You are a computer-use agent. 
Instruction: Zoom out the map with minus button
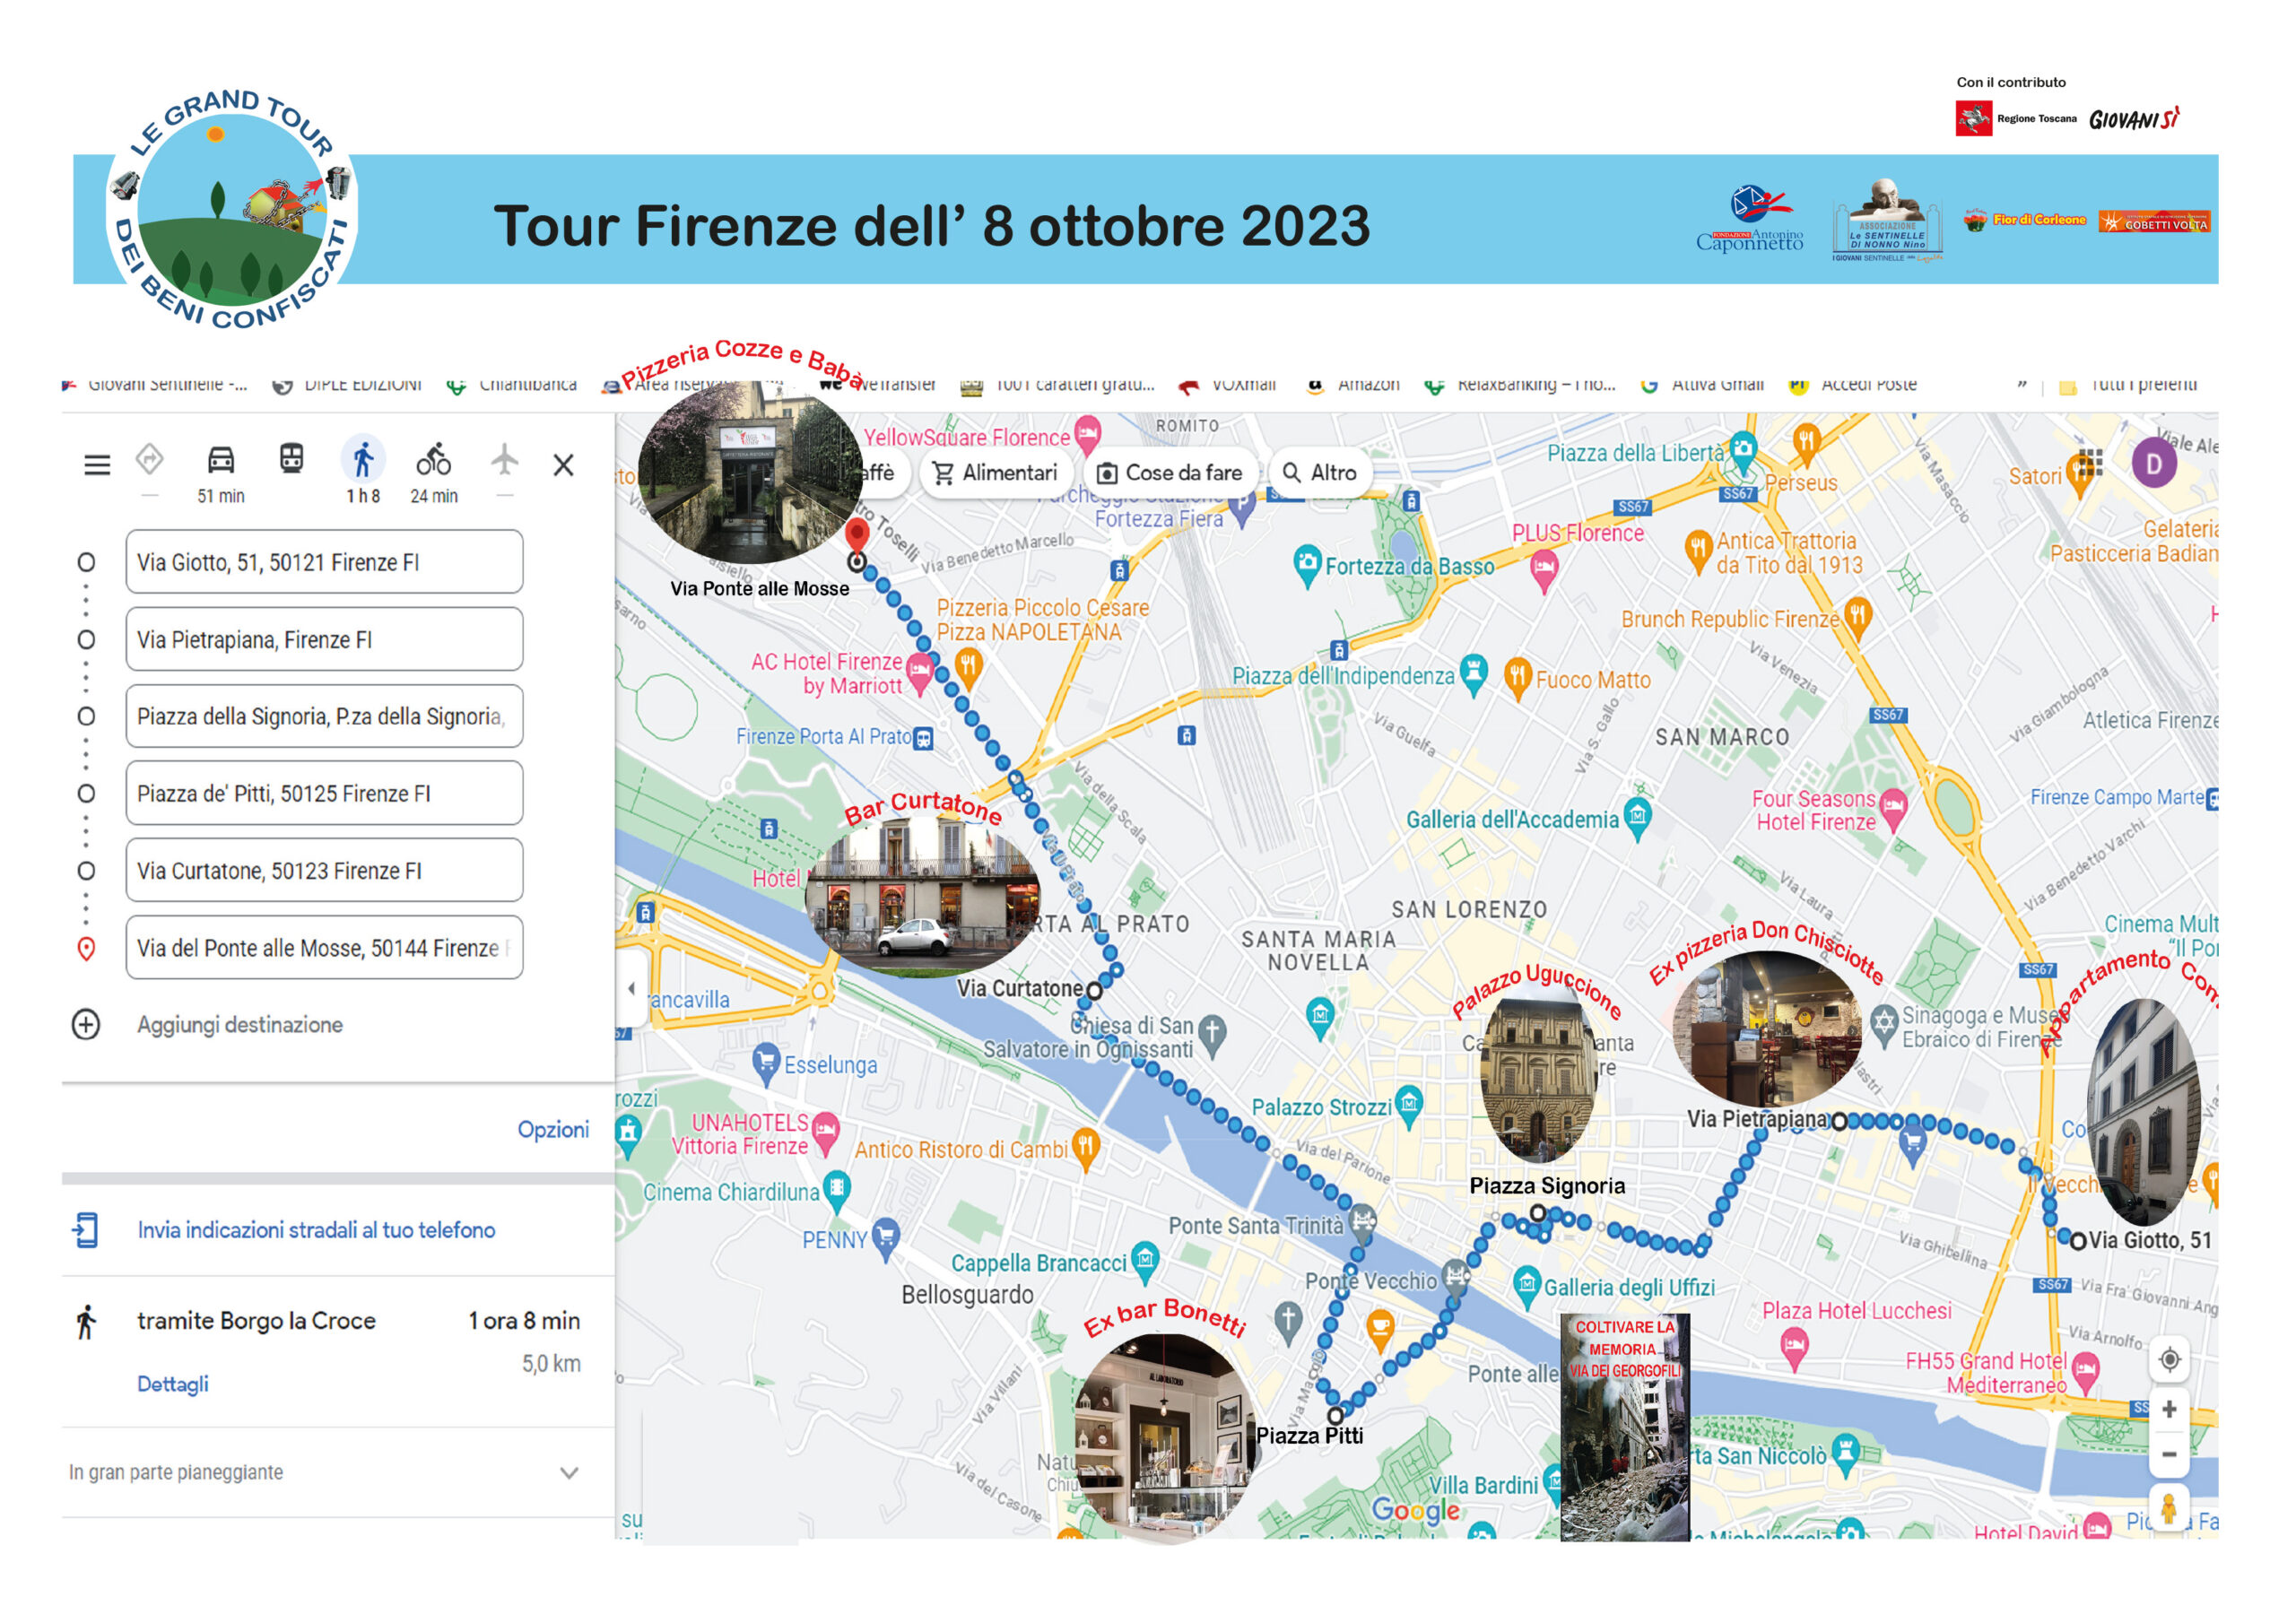click(x=2169, y=1454)
